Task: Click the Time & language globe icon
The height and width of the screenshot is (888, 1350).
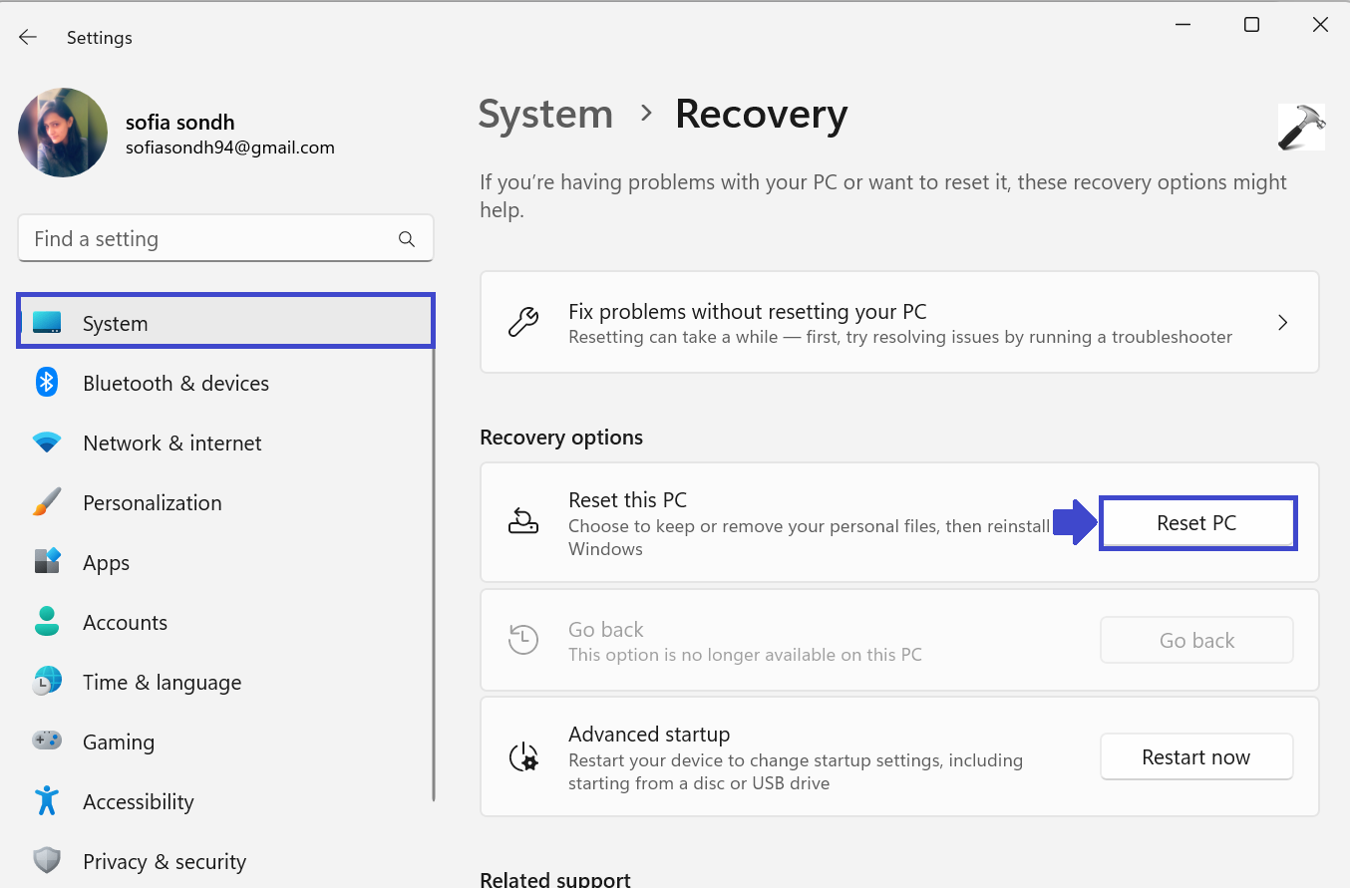Action: 47,682
